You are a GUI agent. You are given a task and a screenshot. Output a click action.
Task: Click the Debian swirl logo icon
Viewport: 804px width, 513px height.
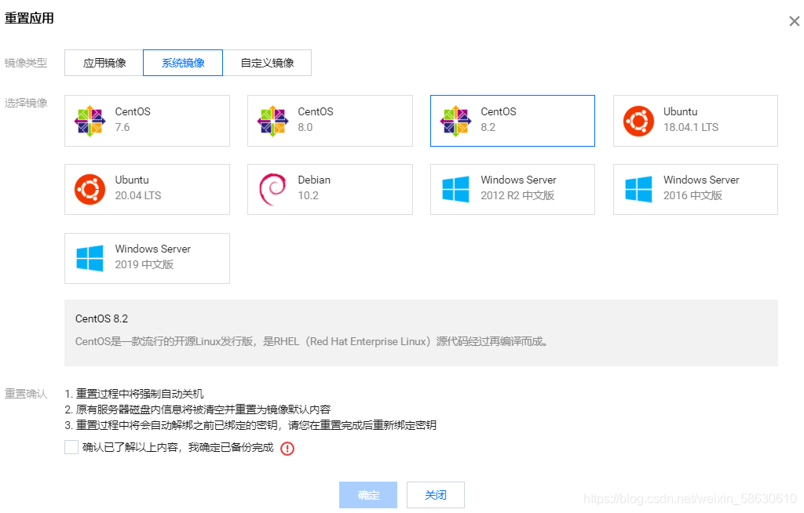[272, 189]
